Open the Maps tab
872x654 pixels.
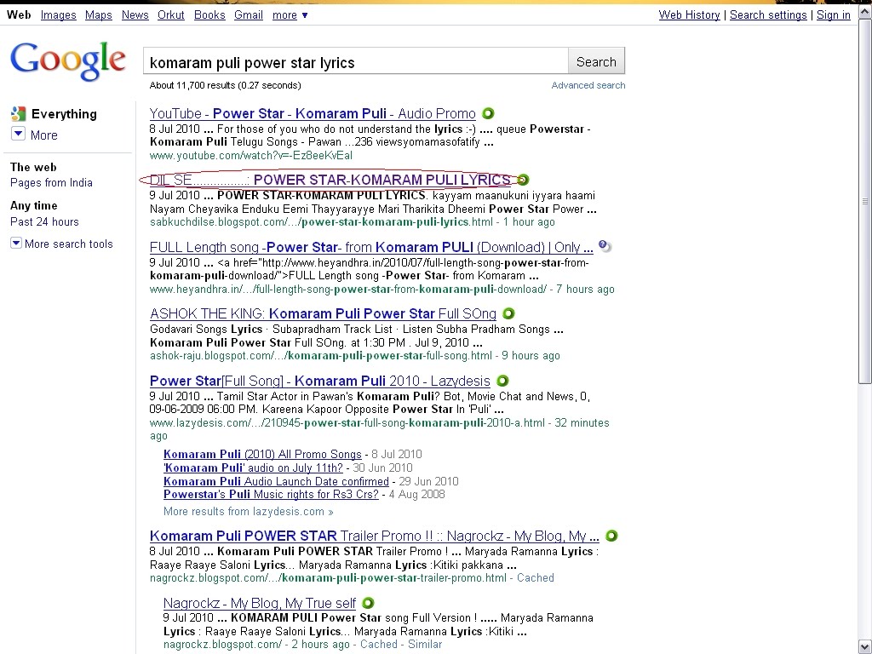[99, 15]
